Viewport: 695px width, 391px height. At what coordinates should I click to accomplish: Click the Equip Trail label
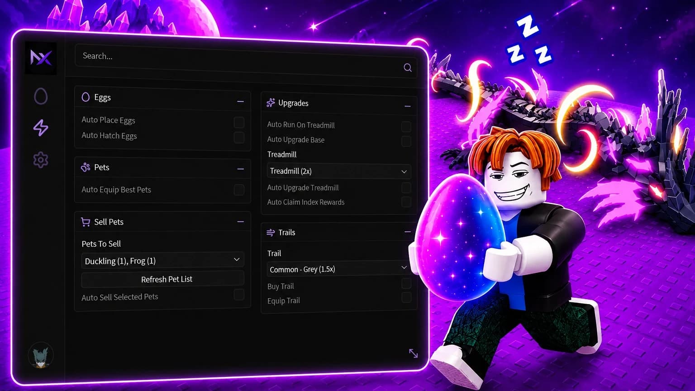[x=283, y=300]
